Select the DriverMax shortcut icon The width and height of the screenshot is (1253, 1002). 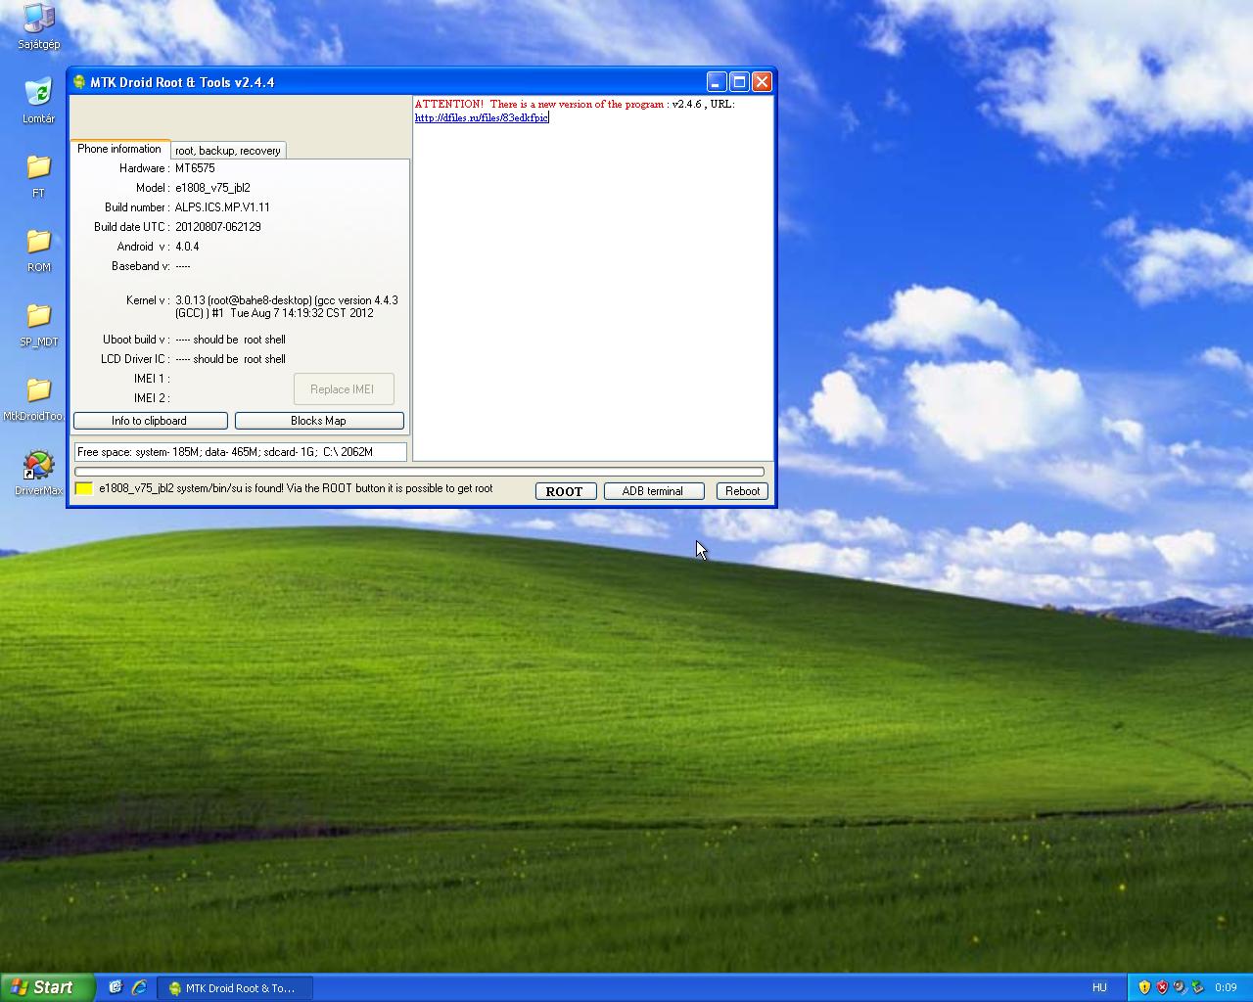pos(38,473)
